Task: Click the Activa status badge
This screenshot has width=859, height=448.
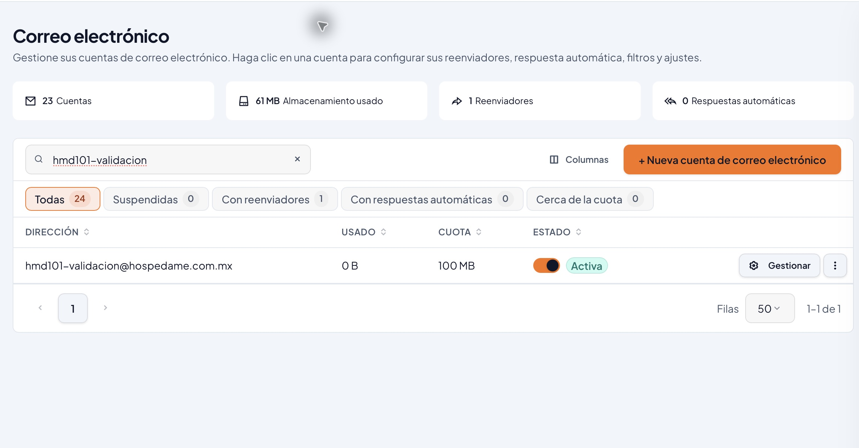Action: [586, 265]
